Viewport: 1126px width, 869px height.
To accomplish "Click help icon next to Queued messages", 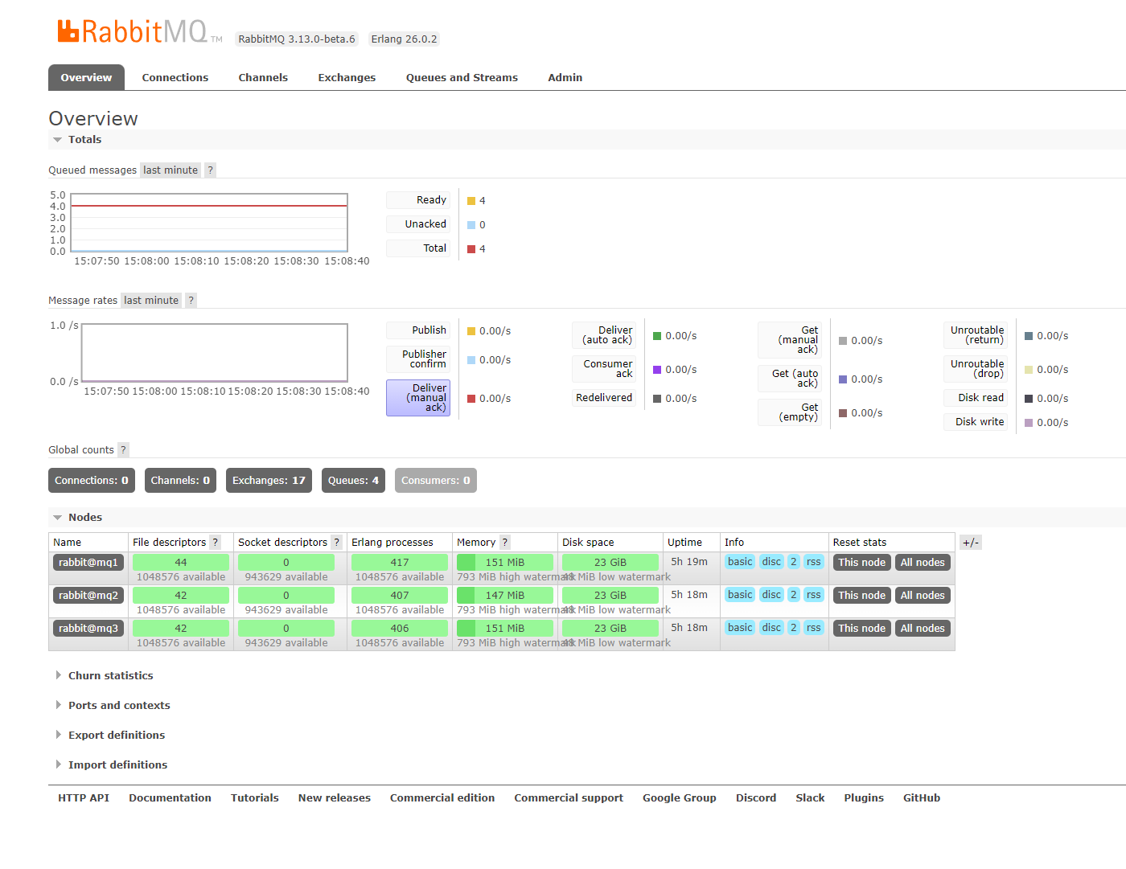I will (x=210, y=170).
